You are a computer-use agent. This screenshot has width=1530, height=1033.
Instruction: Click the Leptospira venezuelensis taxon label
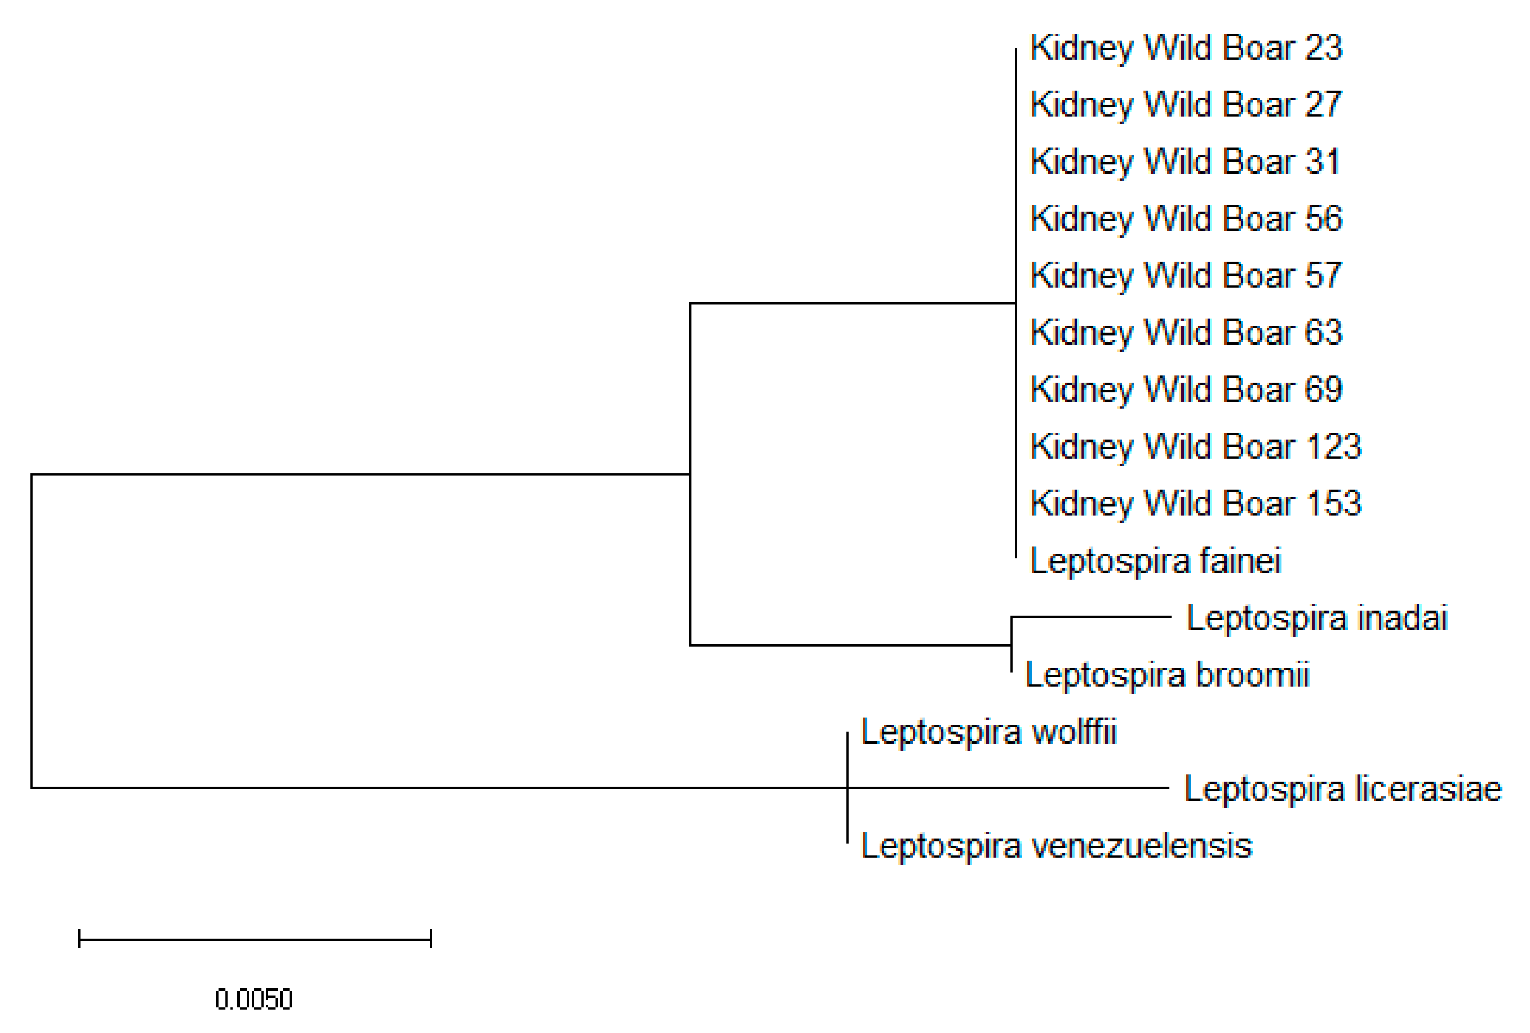point(1056,846)
